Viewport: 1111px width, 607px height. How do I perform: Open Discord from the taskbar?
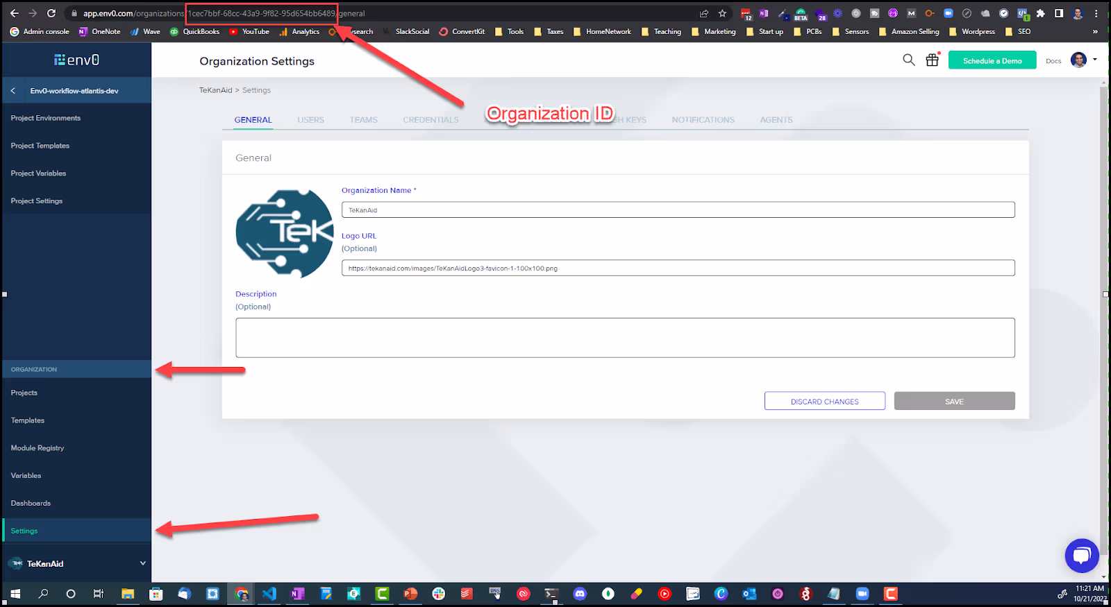coord(580,594)
